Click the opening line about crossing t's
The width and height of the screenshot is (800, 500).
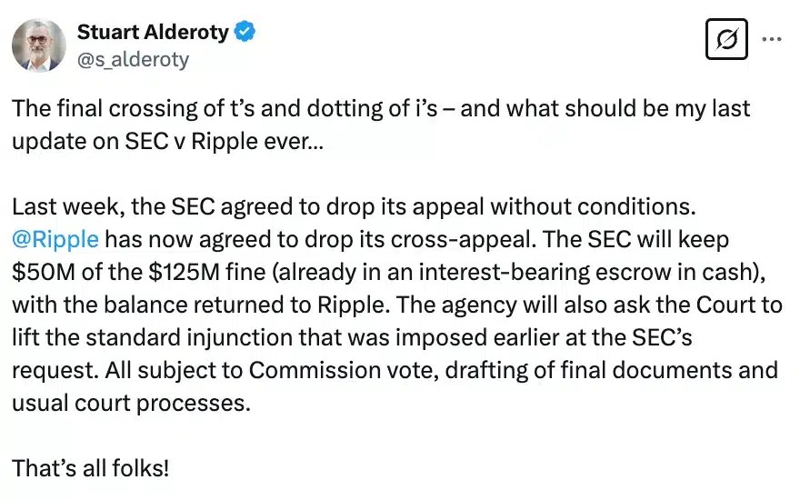pos(381,108)
